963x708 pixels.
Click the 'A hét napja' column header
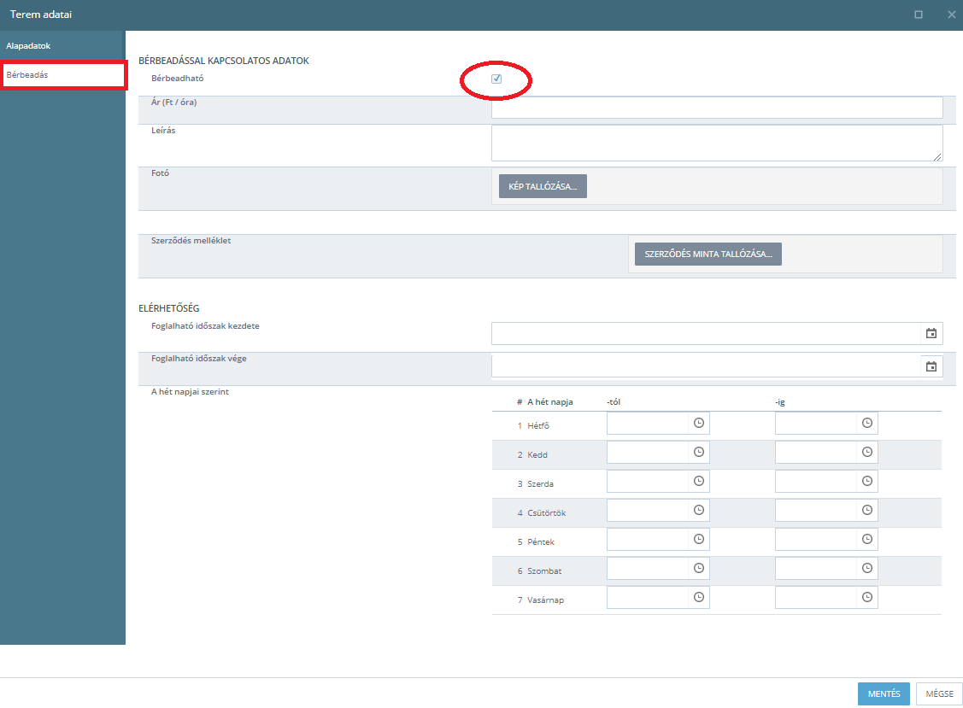[550, 402]
